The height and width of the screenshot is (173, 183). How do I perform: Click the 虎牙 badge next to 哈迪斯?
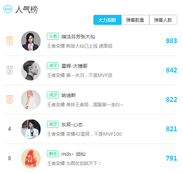pos(53,95)
